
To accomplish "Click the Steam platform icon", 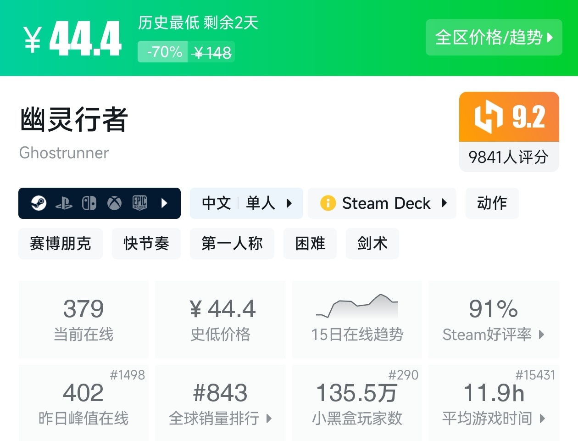I will click(39, 203).
